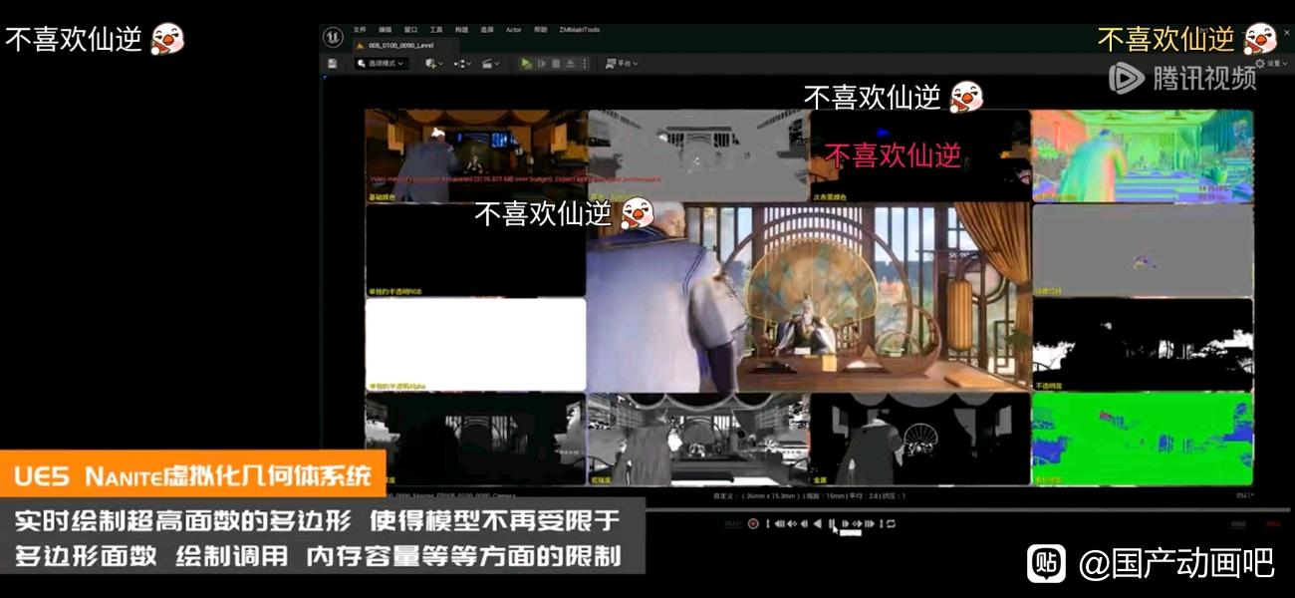The width and height of the screenshot is (1295, 598).
Task: Open the 帮助 menu
Action: [540, 30]
